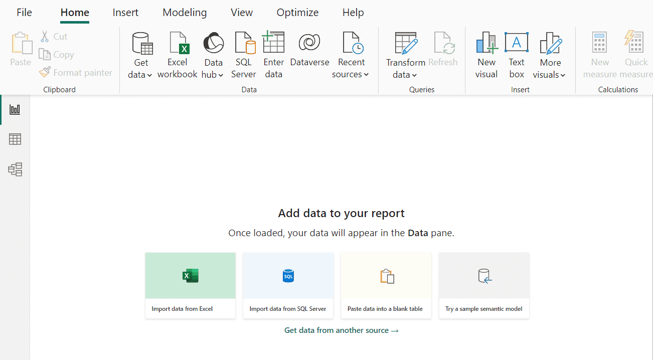653x360 pixels.
Task: Switch to the Insert ribbon tab
Action: 125,13
